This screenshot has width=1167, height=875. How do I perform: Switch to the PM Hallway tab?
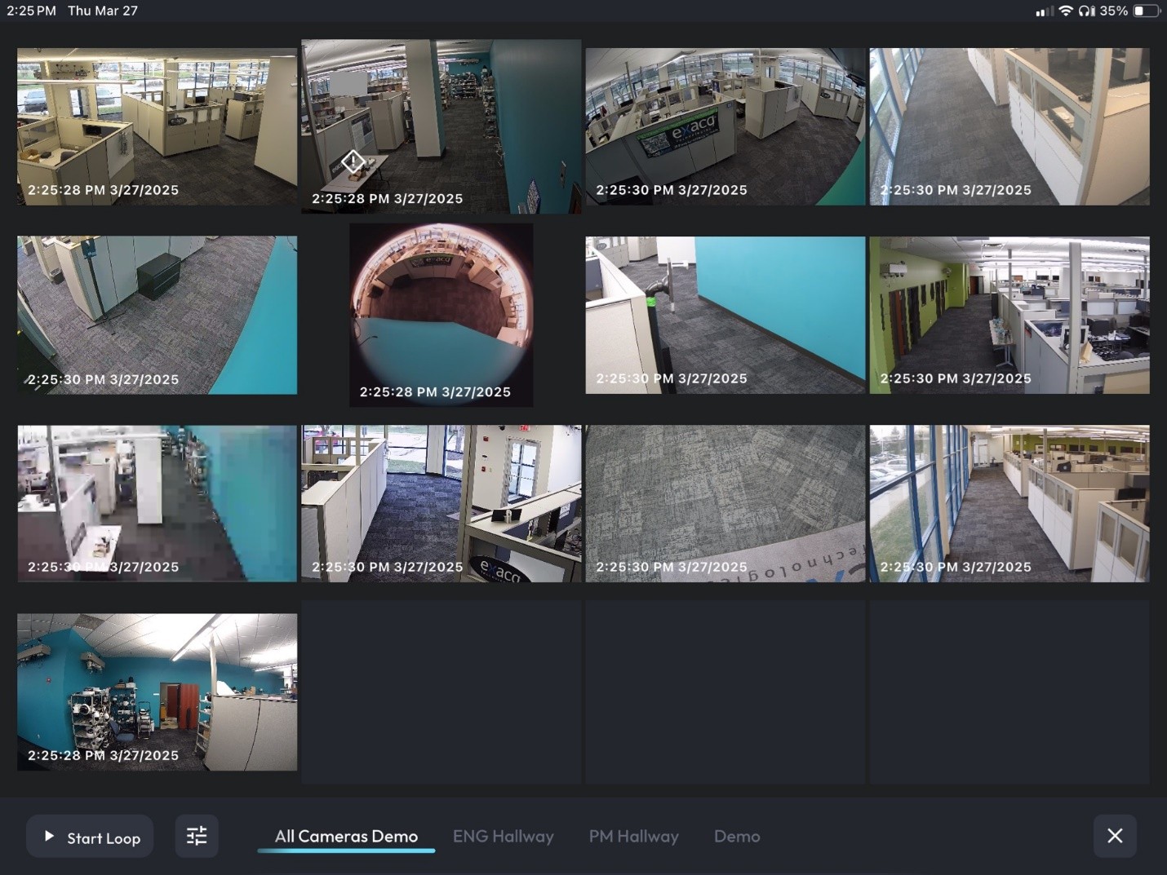tap(633, 836)
